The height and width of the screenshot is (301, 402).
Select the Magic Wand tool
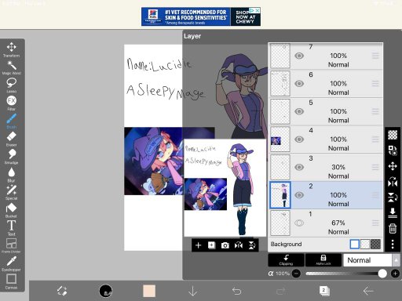[x=11, y=67]
